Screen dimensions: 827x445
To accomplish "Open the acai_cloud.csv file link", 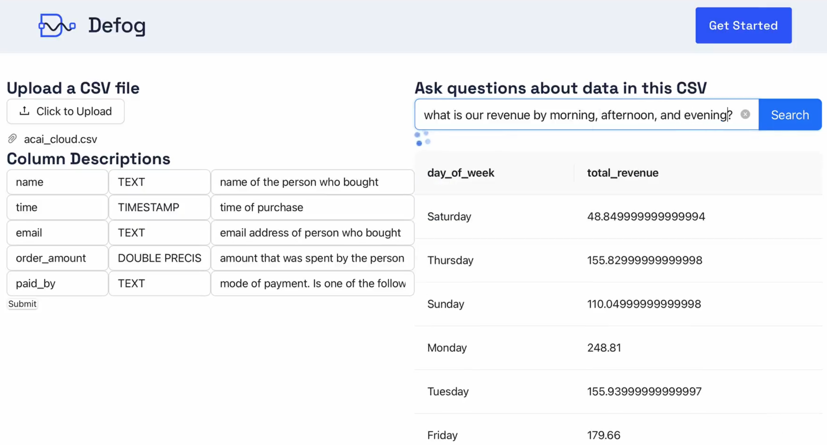I will (60, 139).
